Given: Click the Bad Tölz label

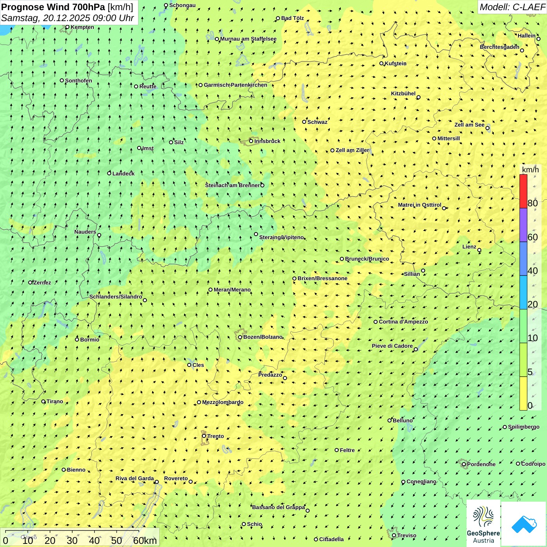Looking at the screenshot, I should [x=292, y=18].
